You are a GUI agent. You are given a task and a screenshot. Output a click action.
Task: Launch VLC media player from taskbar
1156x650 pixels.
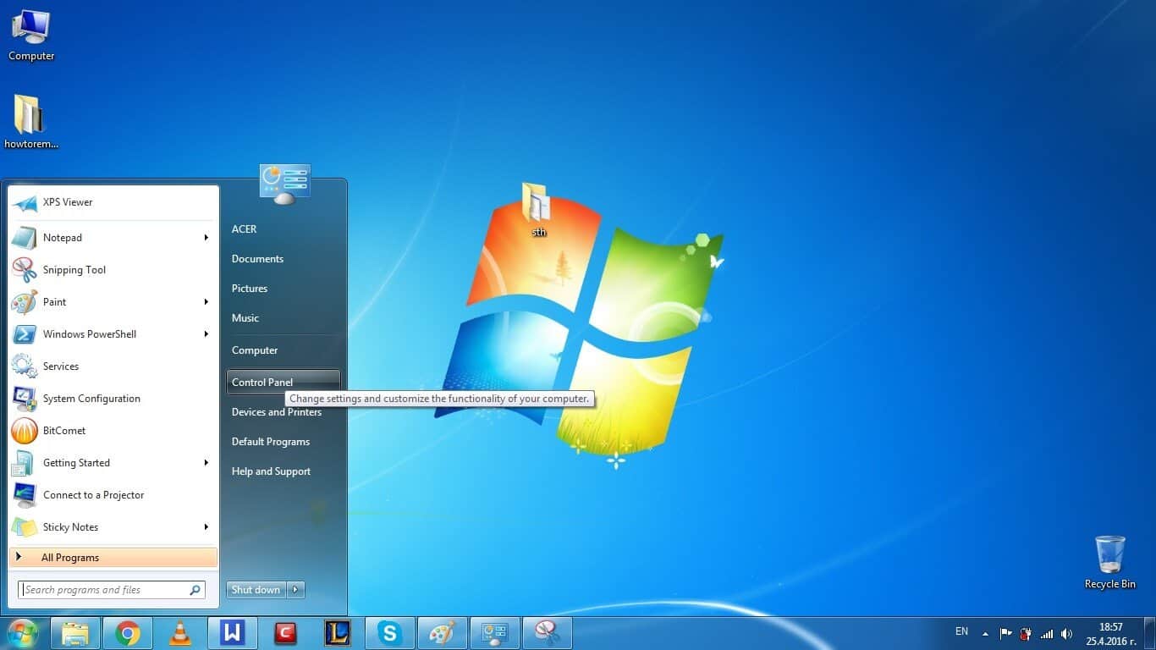point(179,633)
